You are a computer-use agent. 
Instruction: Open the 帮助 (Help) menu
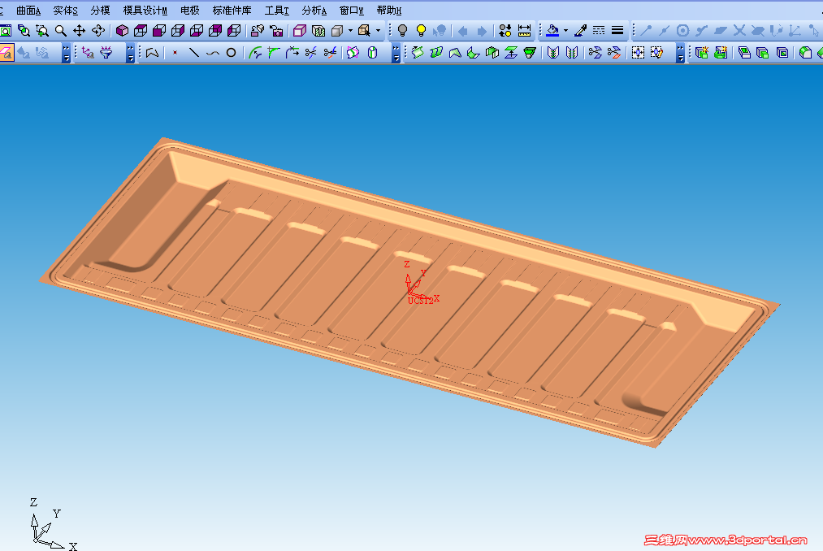(x=389, y=11)
